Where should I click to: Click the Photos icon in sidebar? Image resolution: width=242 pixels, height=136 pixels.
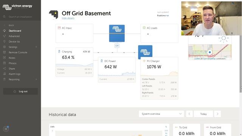(x=4, y=63)
